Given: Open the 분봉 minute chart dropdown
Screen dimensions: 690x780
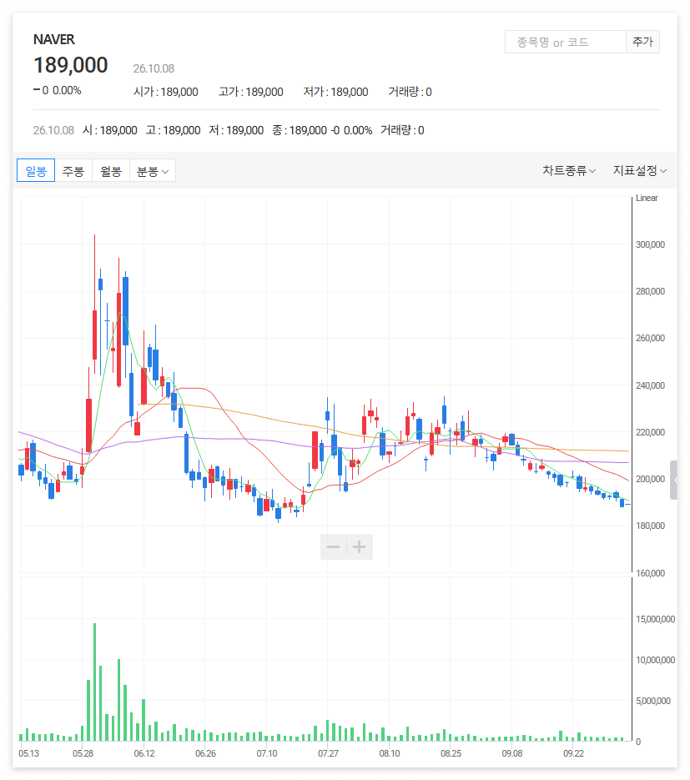Looking at the screenshot, I should [152, 171].
